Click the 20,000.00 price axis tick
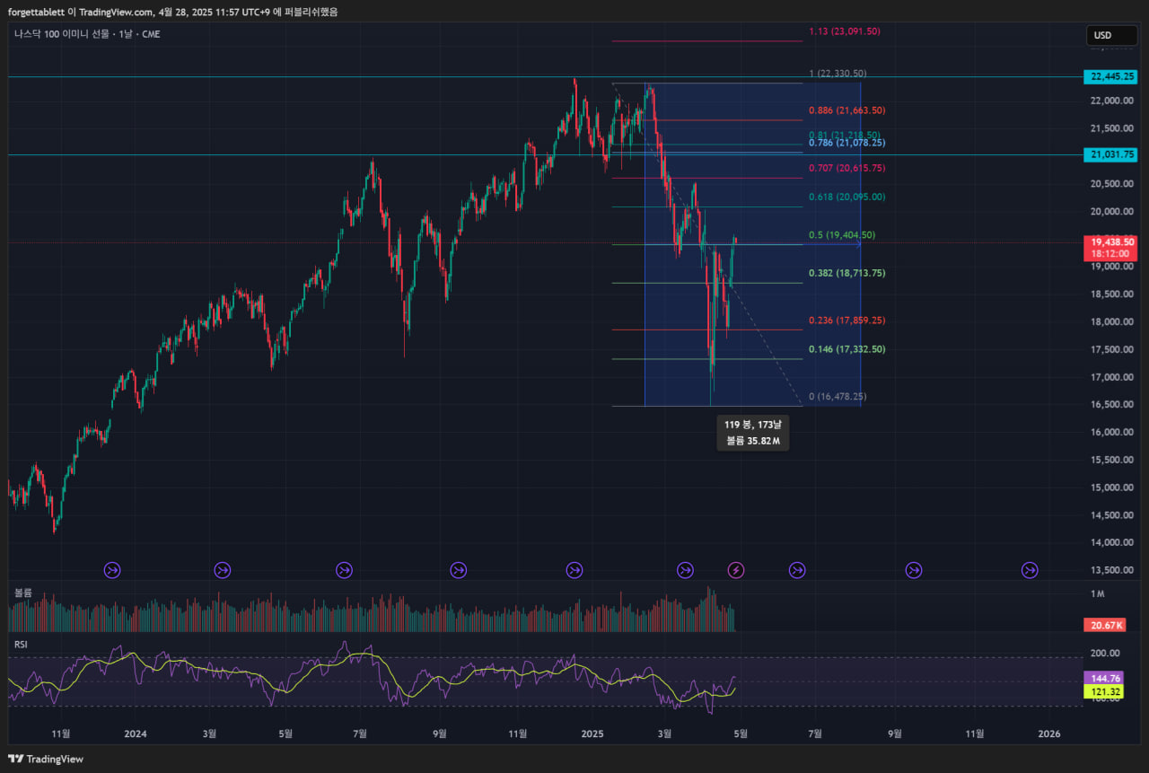This screenshot has height=773, width=1149. pyautogui.click(x=1111, y=211)
